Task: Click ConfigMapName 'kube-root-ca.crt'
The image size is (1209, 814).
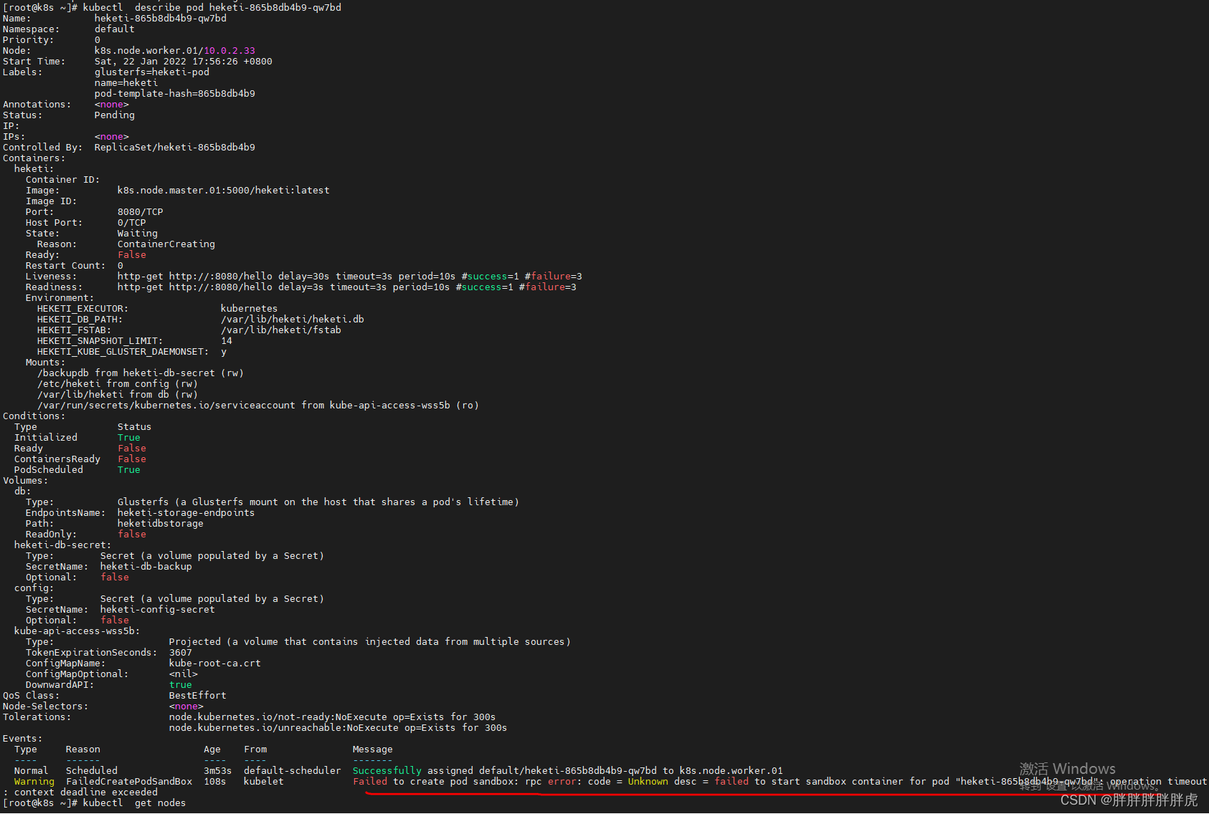Action: pyautogui.click(x=215, y=664)
